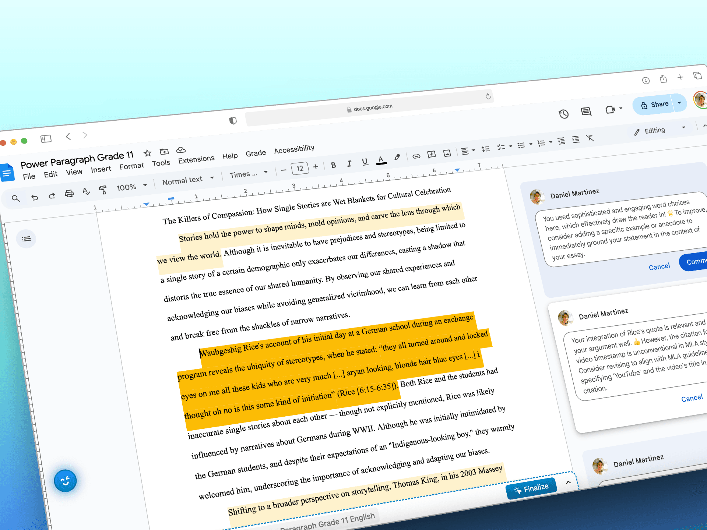Open the Google Docs home icon
707x530 pixels.
pos(7,173)
